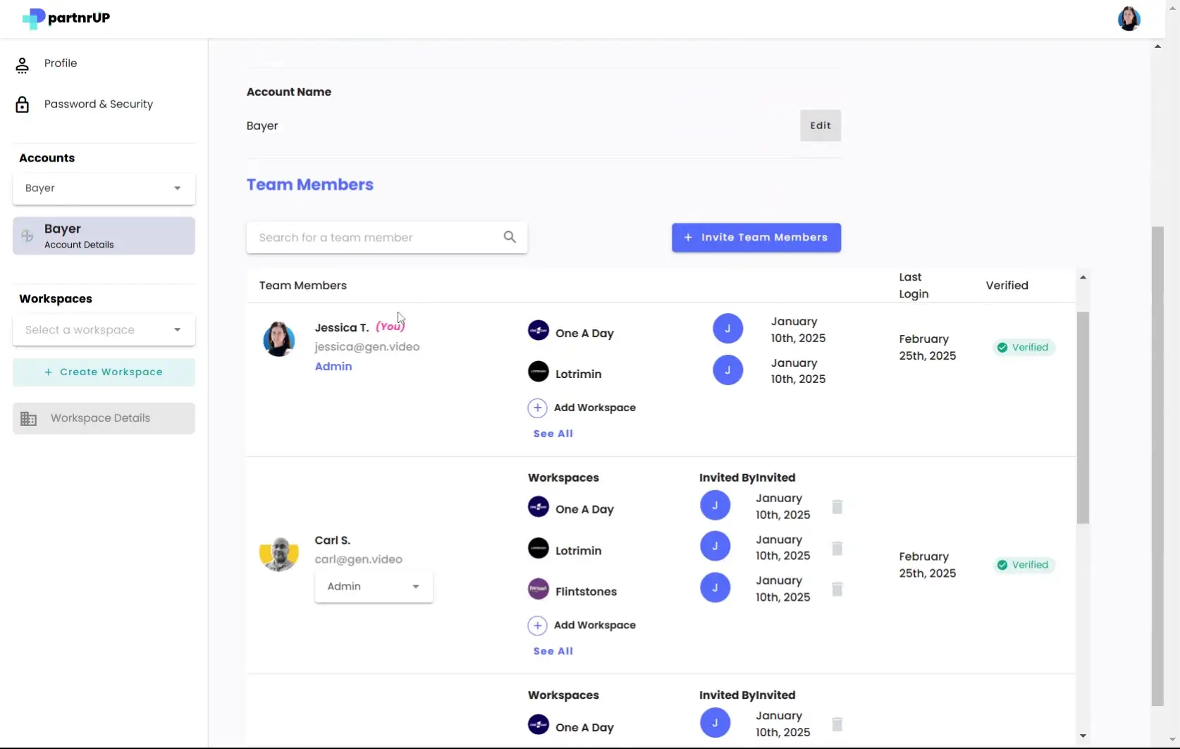Open the Workspace Details panel icon
The width and height of the screenshot is (1180, 749).
(x=29, y=418)
